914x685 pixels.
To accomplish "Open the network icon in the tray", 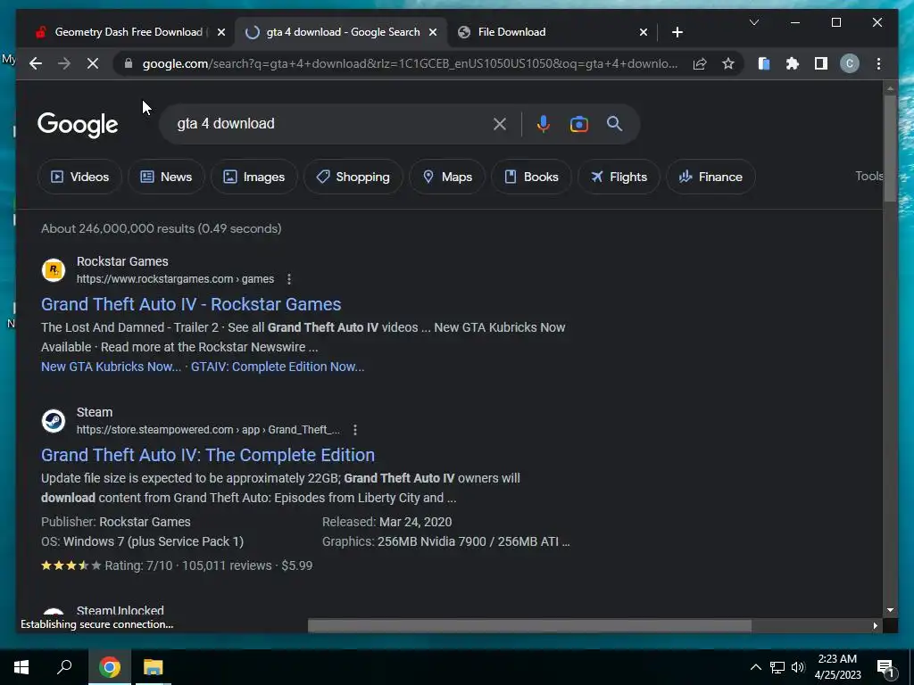I will (x=777, y=667).
